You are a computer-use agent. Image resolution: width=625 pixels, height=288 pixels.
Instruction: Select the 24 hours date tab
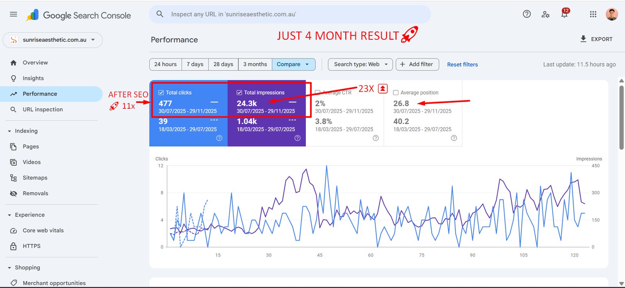(166, 64)
